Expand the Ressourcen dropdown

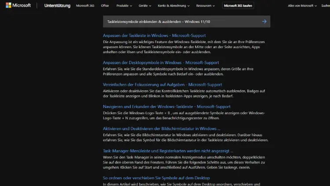coord(205,6)
